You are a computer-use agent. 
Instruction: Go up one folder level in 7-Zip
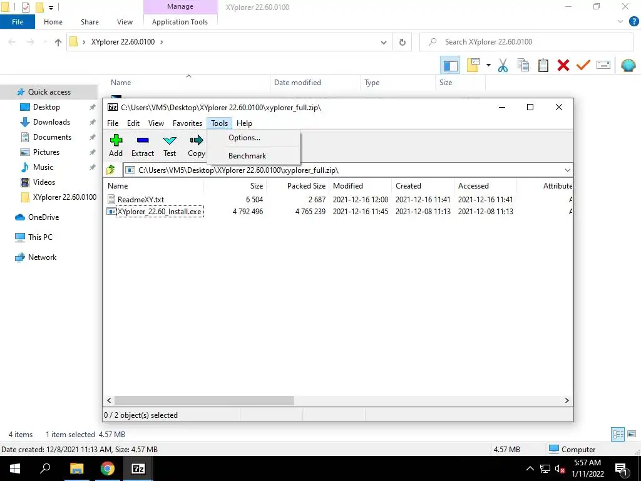111,170
